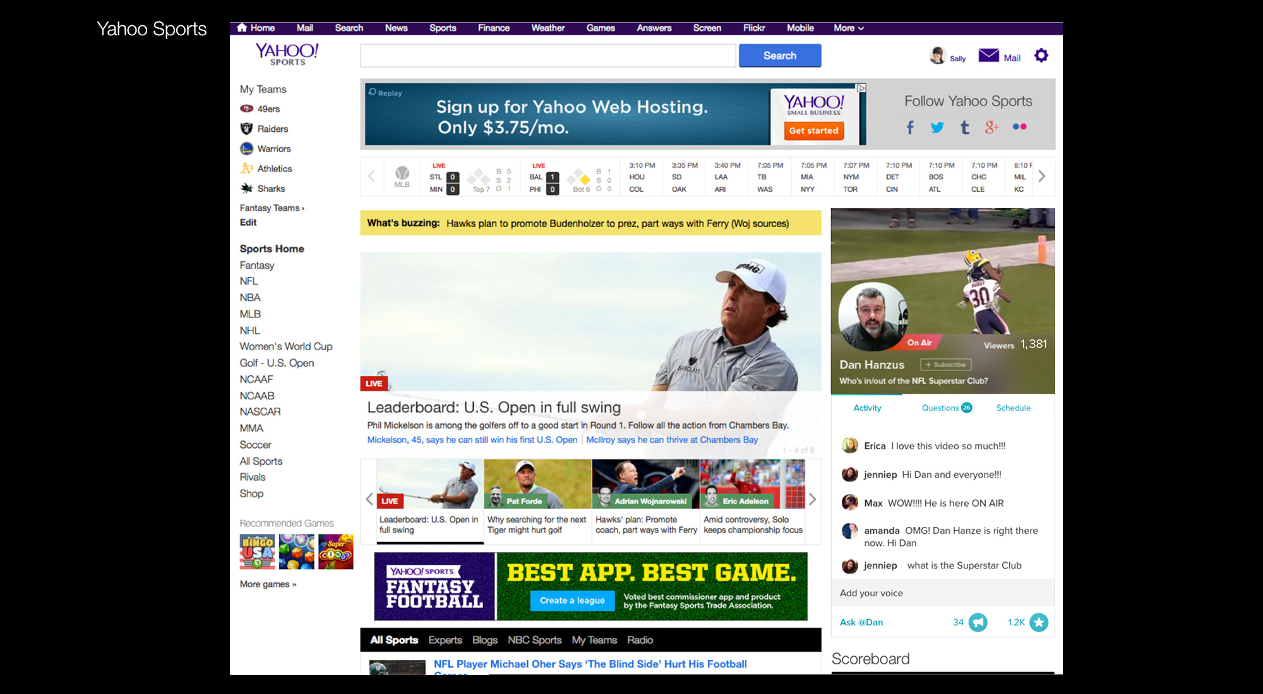
Task: Open the Tumblr follow icon
Action: pos(964,127)
